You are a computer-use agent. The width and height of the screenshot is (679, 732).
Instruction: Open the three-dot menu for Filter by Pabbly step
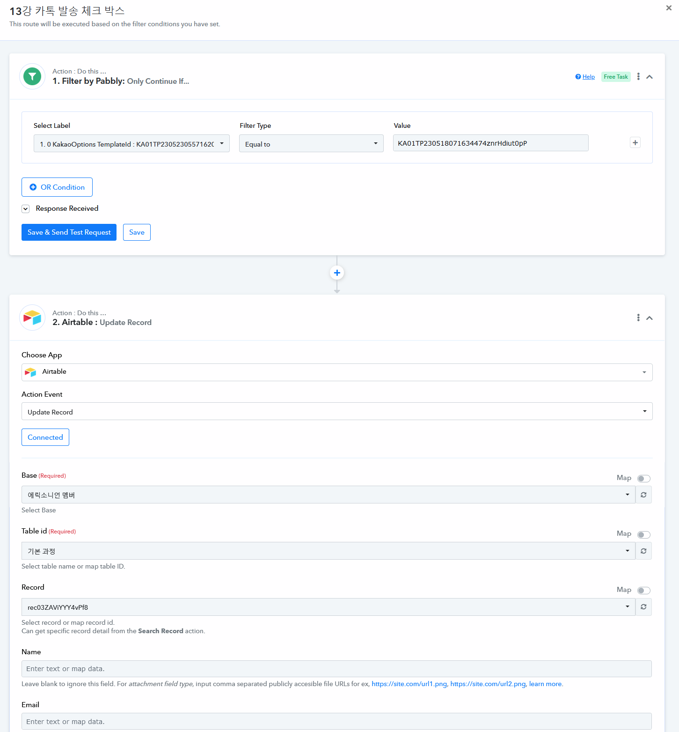click(638, 76)
